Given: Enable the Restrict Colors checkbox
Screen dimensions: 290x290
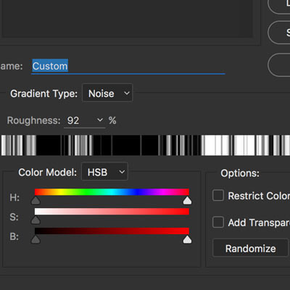Looking at the screenshot, I should pyautogui.click(x=218, y=195).
